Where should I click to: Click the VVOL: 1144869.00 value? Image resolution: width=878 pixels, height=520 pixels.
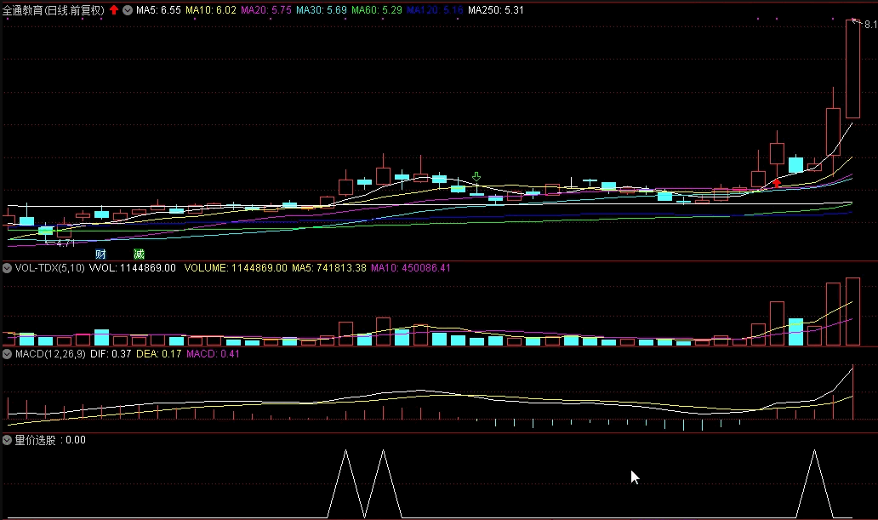tap(132, 268)
